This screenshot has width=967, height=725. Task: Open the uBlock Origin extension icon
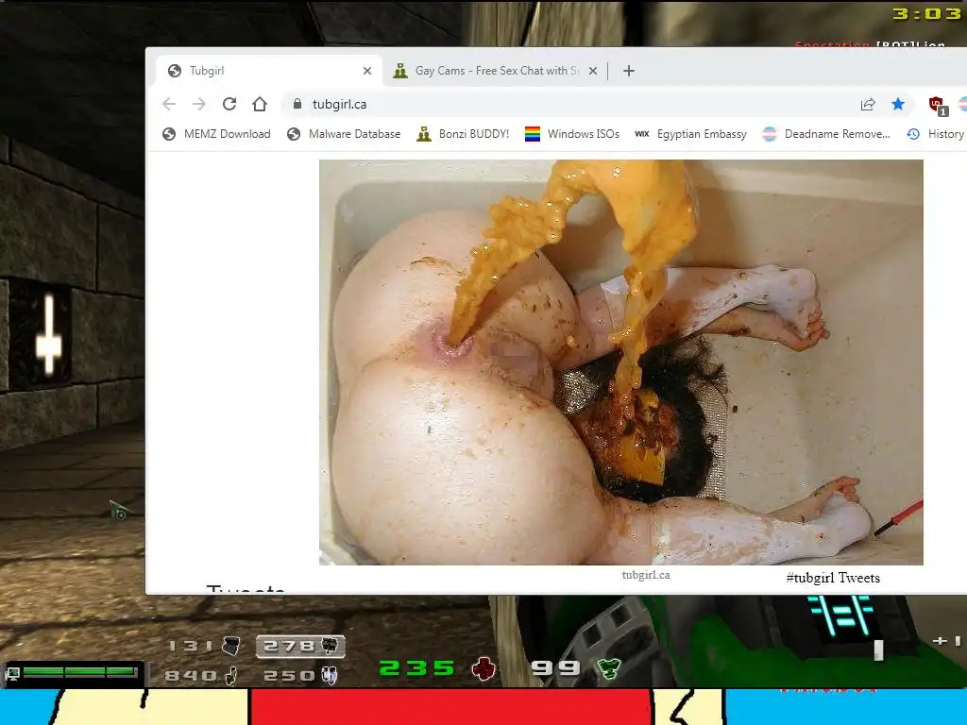click(938, 105)
